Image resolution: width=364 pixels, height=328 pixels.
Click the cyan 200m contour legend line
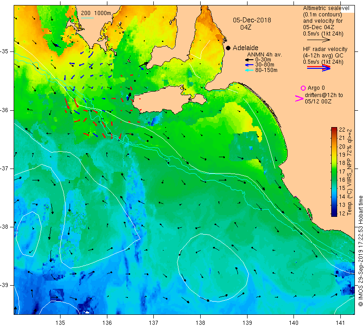[x=87, y=18]
